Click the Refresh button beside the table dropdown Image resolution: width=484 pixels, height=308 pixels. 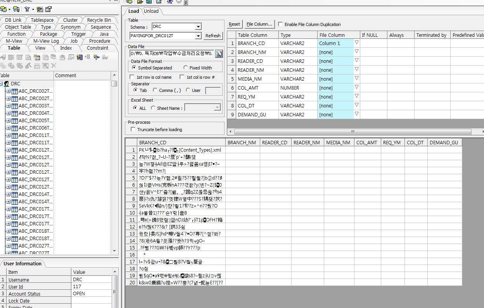point(213,36)
